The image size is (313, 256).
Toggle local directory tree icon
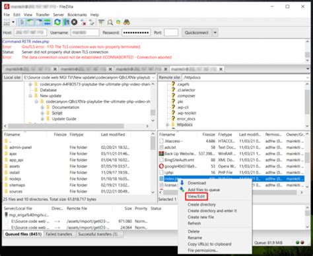pos(30,22)
